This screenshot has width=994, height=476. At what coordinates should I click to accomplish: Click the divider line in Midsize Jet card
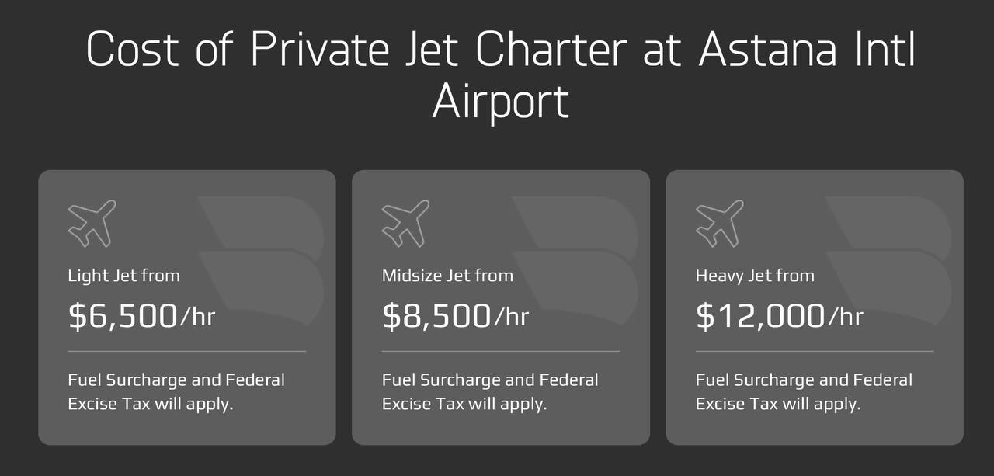pyautogui.click(x=501, y=352)
